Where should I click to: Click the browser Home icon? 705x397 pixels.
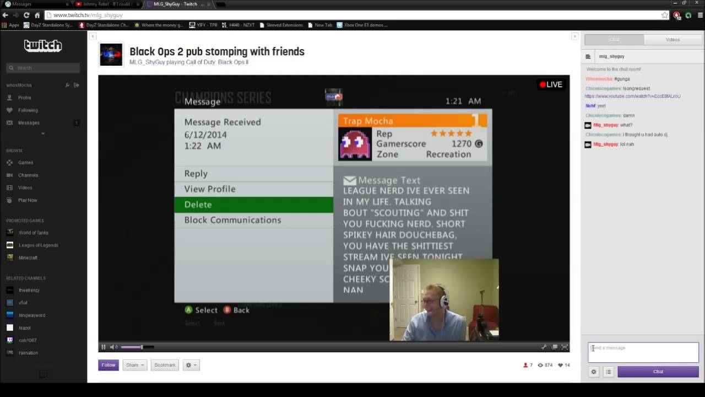point(37,15)
